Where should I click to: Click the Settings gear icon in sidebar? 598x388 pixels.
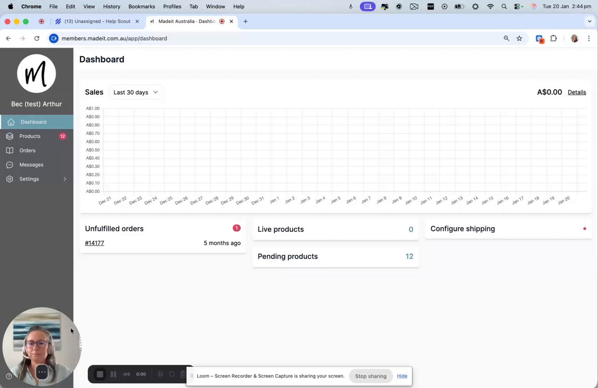pos(9,179)
